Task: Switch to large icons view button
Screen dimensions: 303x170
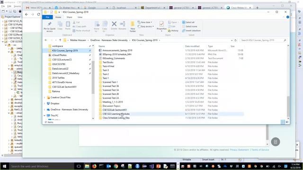Action: coord(287,122)
